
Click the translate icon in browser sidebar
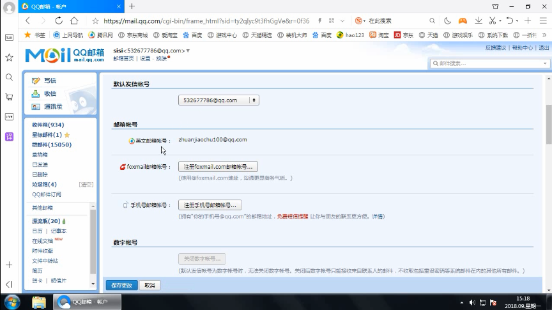tap(9, 137)
